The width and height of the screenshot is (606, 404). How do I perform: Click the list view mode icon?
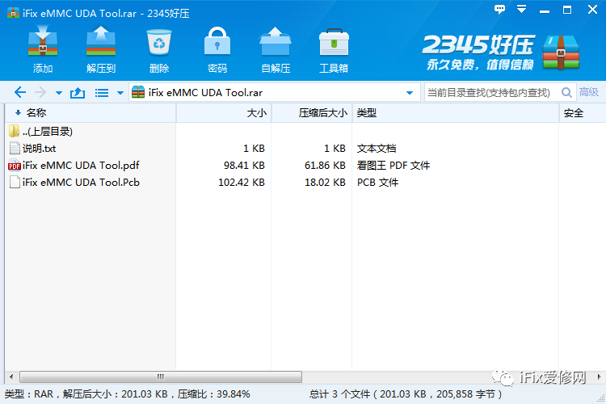102,93
